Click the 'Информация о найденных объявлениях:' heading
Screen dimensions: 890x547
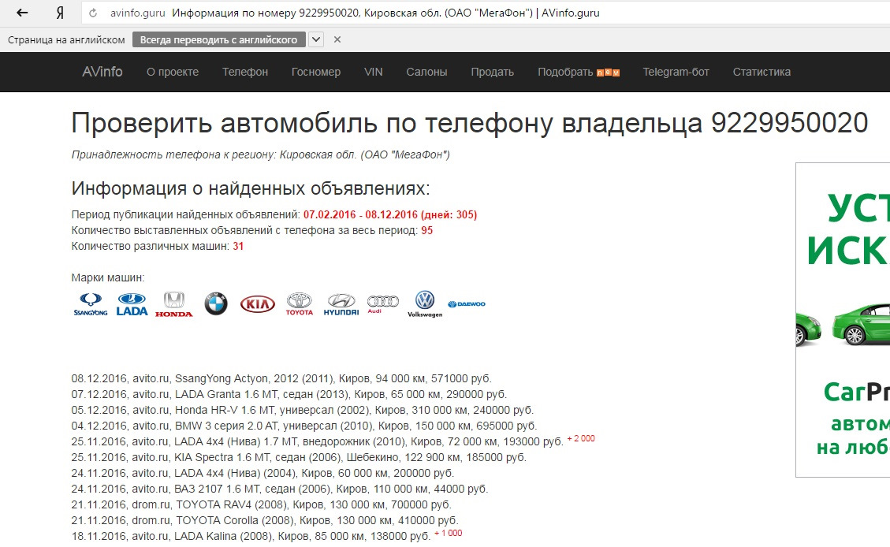click(251, 188)
